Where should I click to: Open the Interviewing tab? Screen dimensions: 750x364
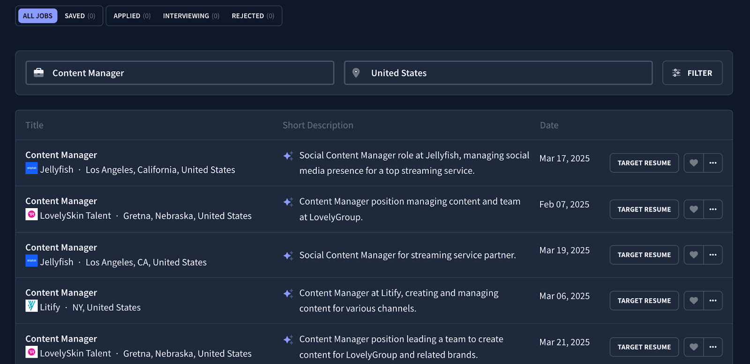pyautogui.click(x=191, y=16)
